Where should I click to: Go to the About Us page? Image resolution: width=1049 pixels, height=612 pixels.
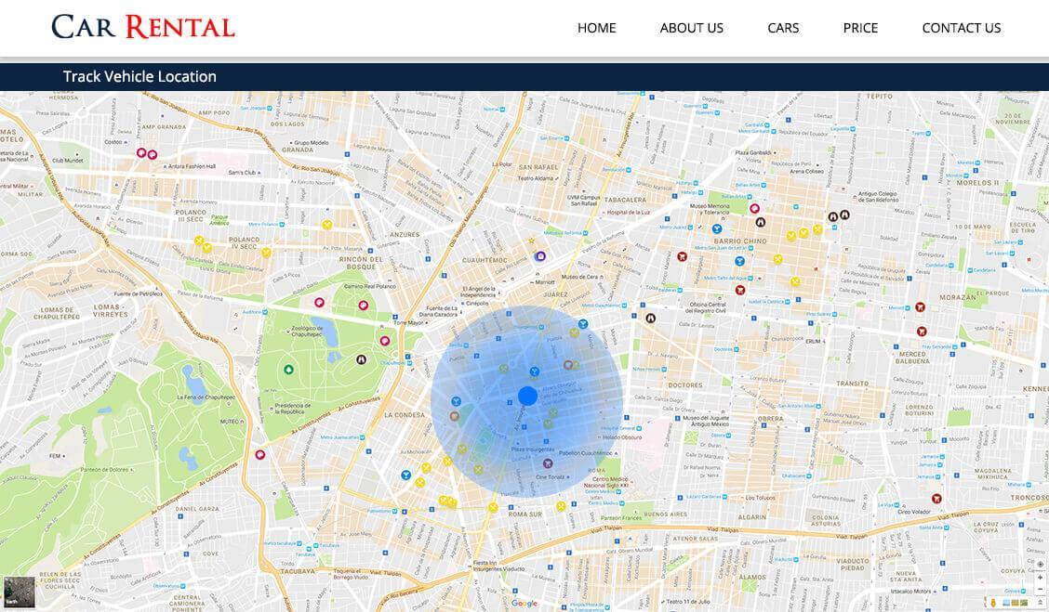(x=691, y=28)
